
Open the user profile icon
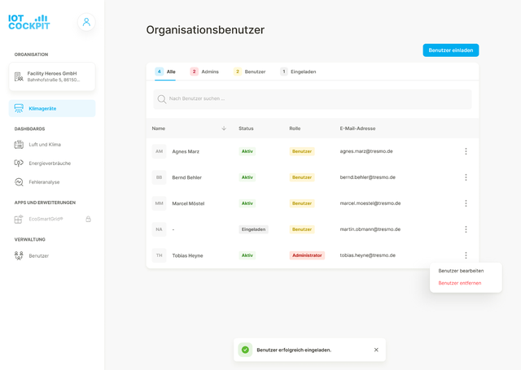pyautogui.click(x=86, y=22)
